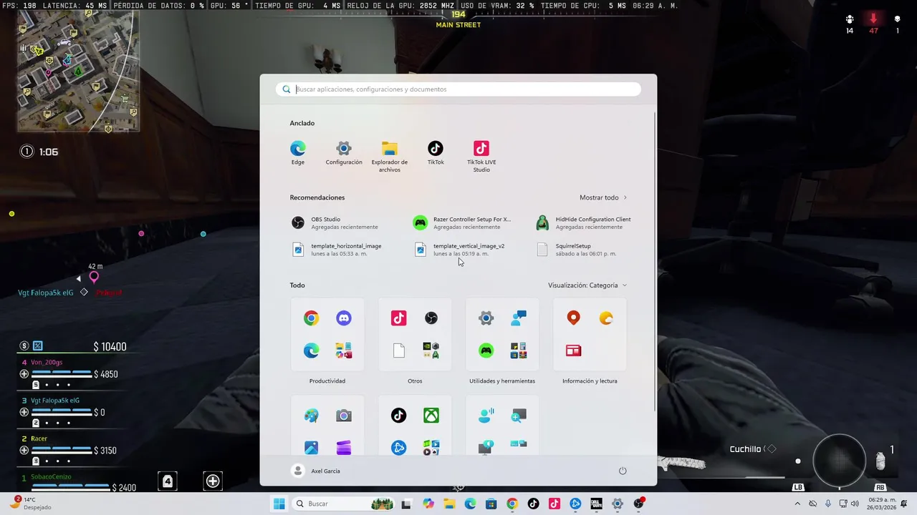Open TikTok LIVE Studio in Otros group
The height and width of the screenshot is (515, 917).
coord(398,318)
